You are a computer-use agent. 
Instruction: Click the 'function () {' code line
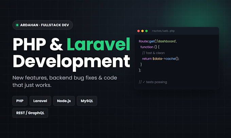click(150, 47)
